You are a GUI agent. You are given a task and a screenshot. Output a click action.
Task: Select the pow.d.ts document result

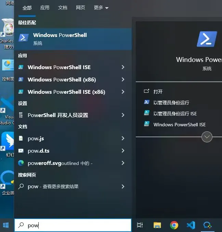38,151
